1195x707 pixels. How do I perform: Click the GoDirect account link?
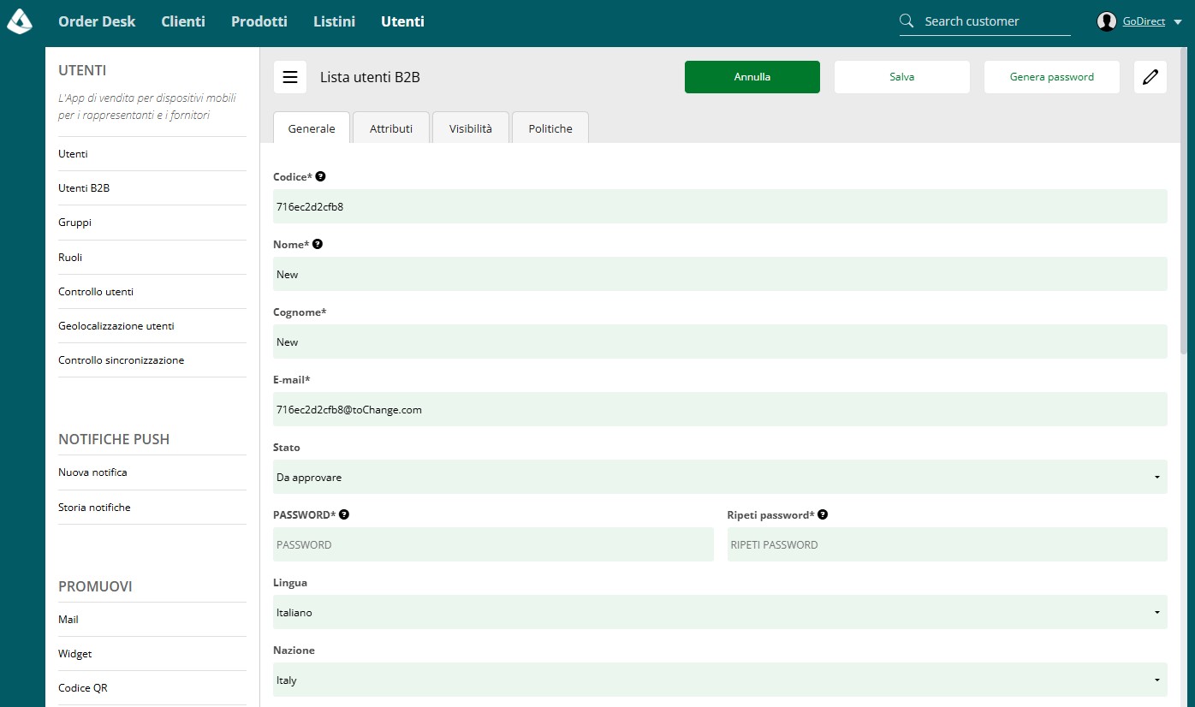click(x=1144, y=21)
